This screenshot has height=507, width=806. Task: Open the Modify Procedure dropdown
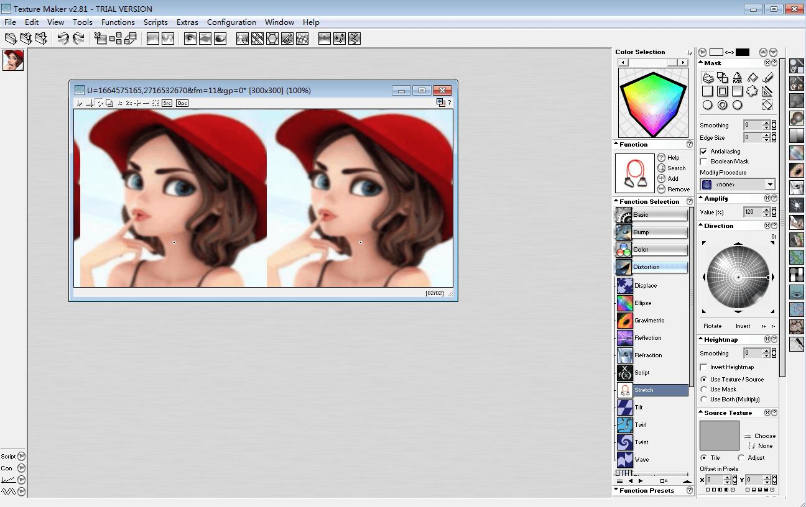(769, 184)
